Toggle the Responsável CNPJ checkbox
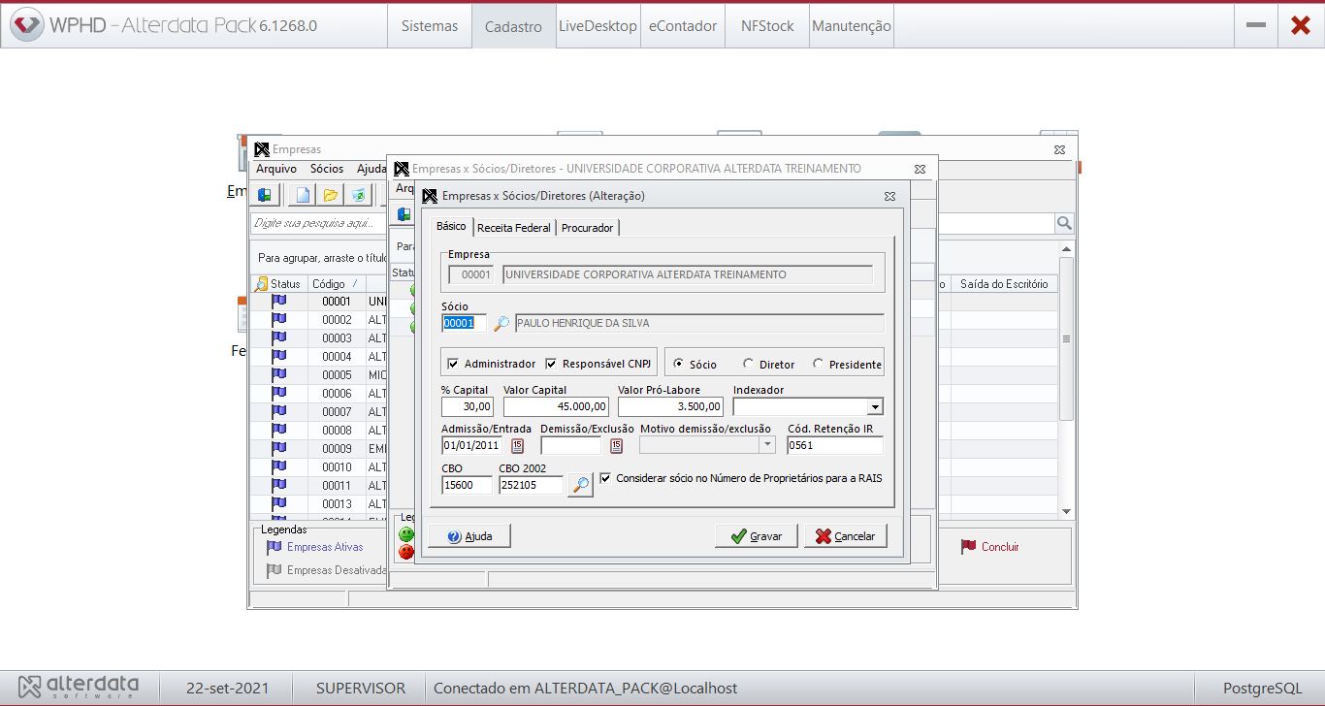Viewport: 1325px width, 706px height. point(552,364)
